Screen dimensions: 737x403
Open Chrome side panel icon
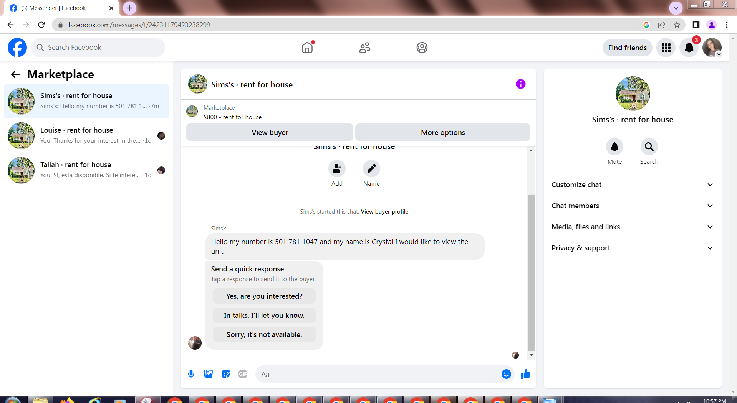(696, 25)
